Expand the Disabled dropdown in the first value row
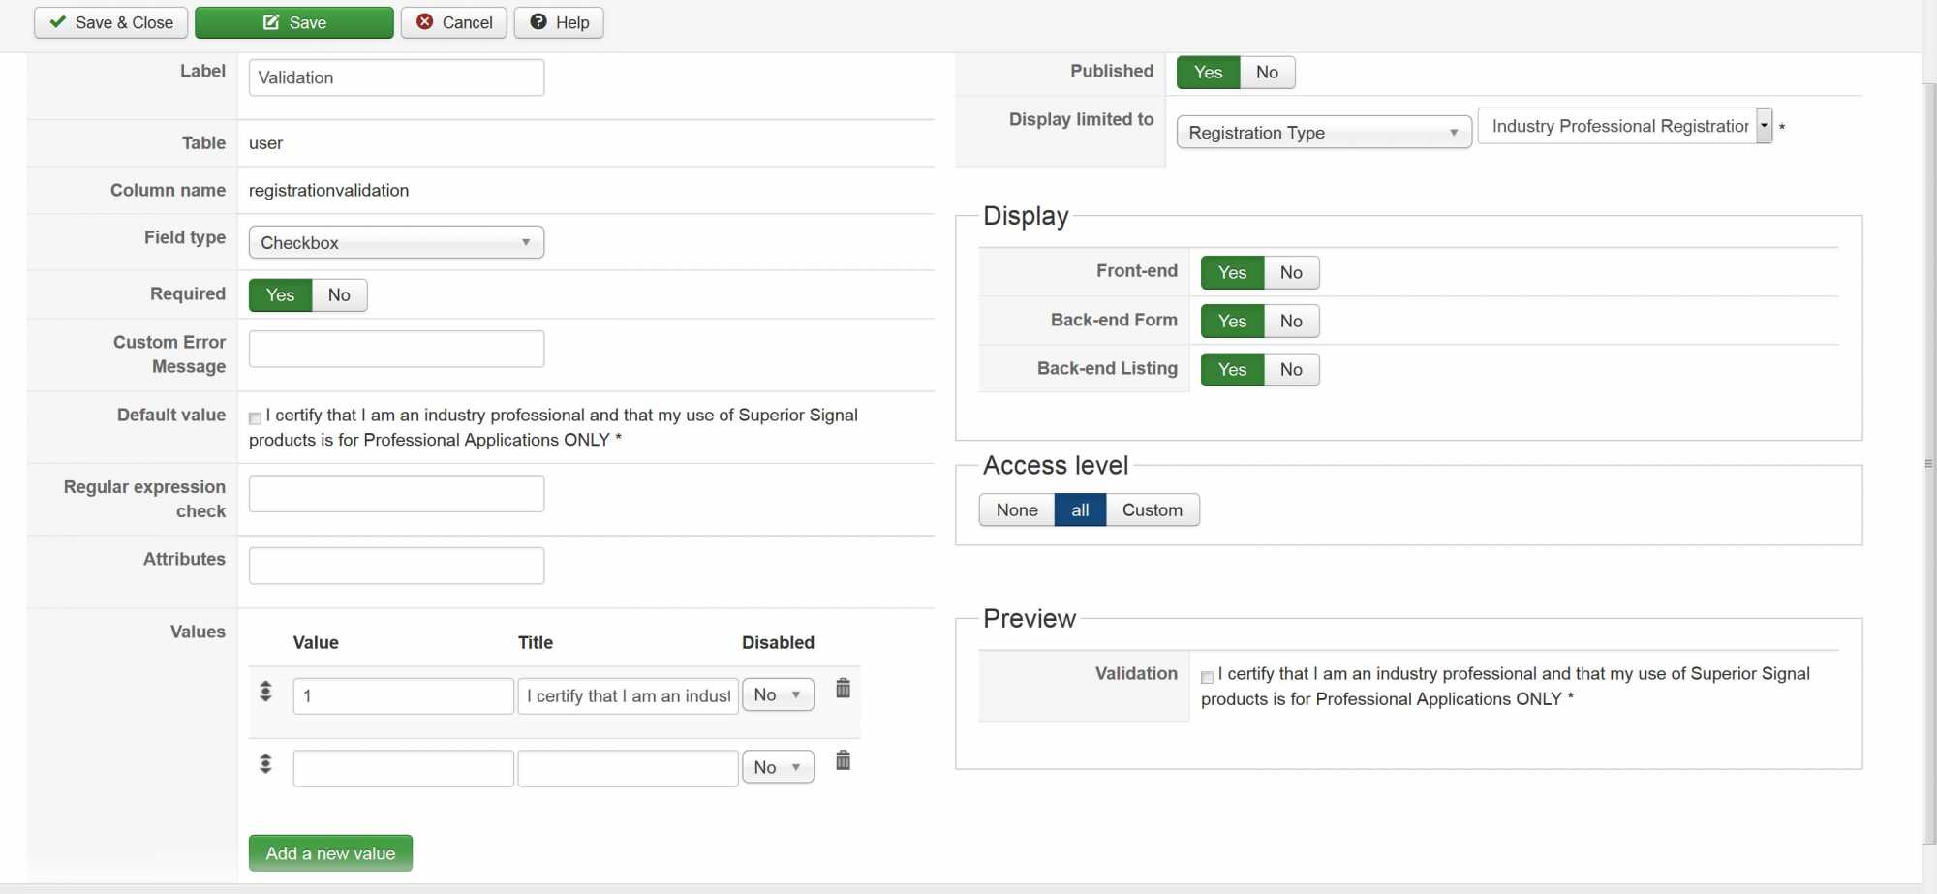 [778, 695]
